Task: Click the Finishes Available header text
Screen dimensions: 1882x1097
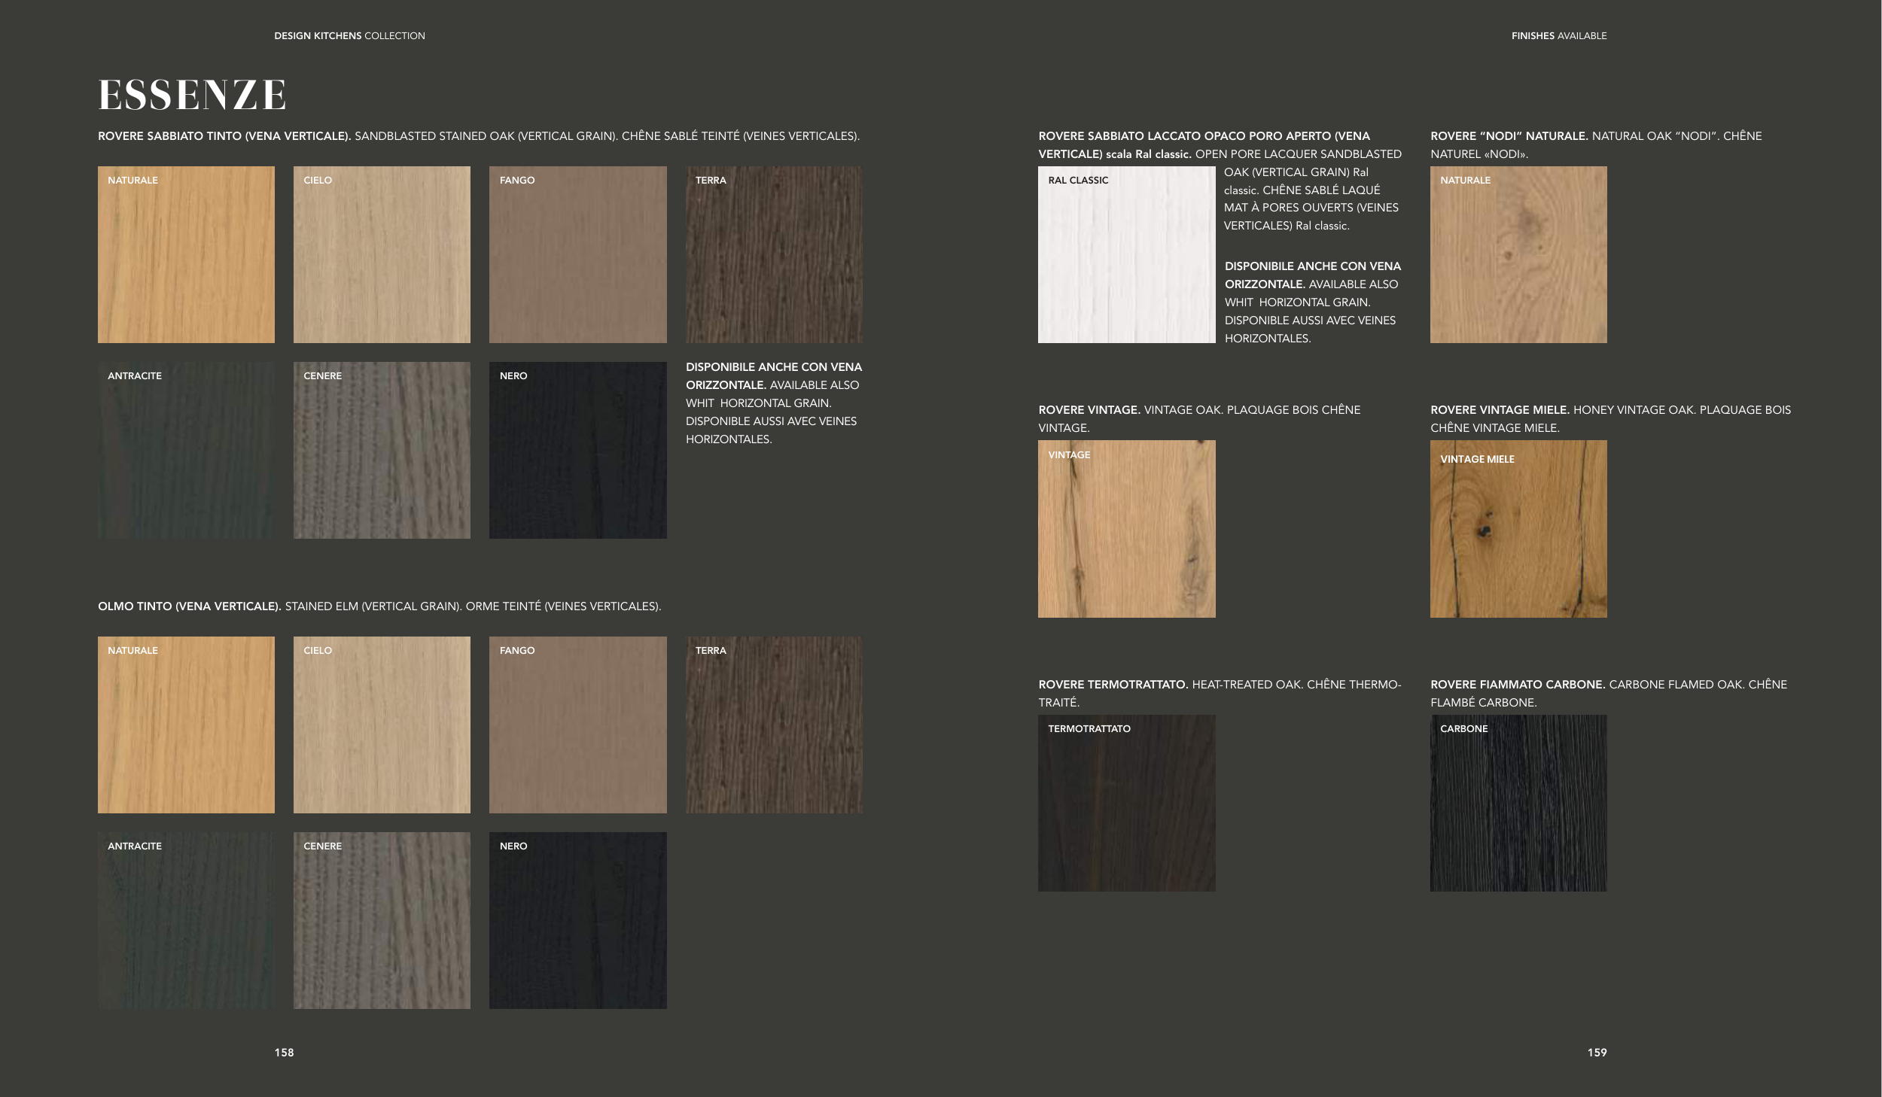Action: point(1558,35)
